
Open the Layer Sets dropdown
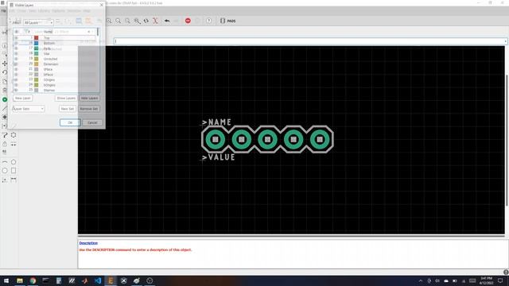click(29, 109)
